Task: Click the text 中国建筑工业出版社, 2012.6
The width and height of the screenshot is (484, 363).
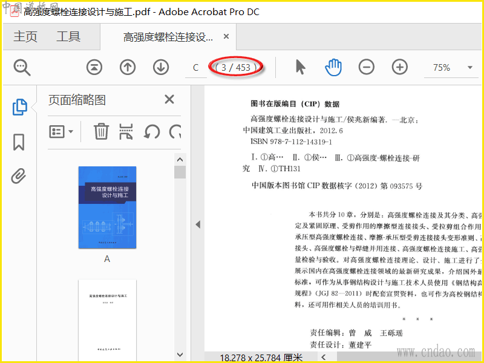Action: click(293, 131)
